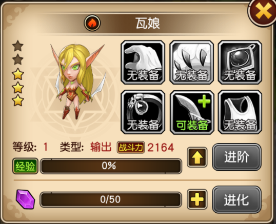Screen dimensions: 276x224
Task: Click the yellow up arrow button
Action: pyautogui.click(x=197, y=157)
